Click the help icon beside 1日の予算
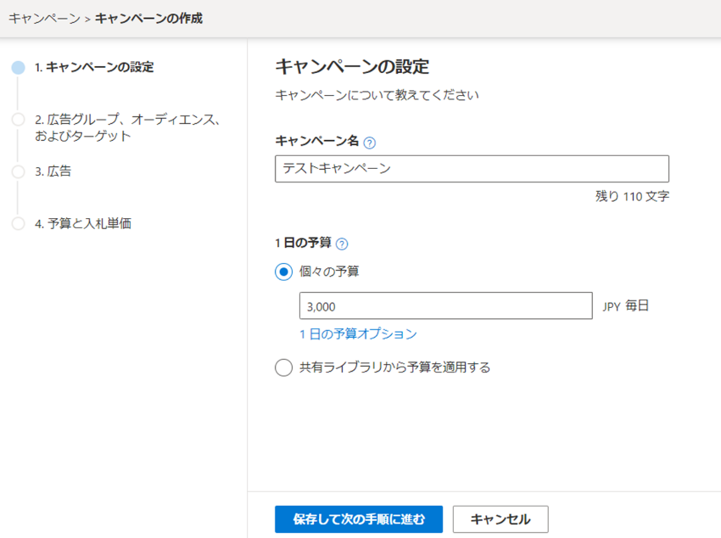 pos(342,244)
